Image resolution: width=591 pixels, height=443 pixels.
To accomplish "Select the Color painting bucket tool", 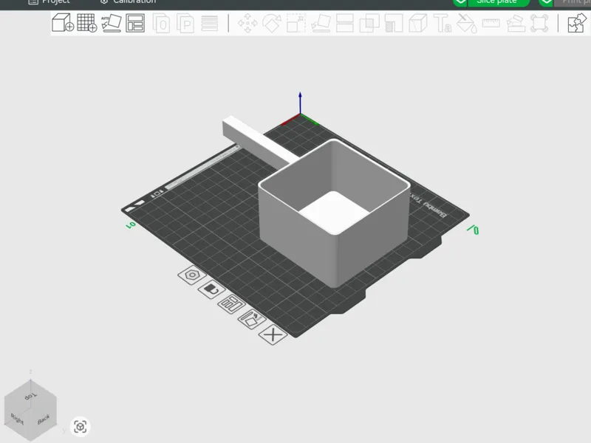I will pos(467,24).
